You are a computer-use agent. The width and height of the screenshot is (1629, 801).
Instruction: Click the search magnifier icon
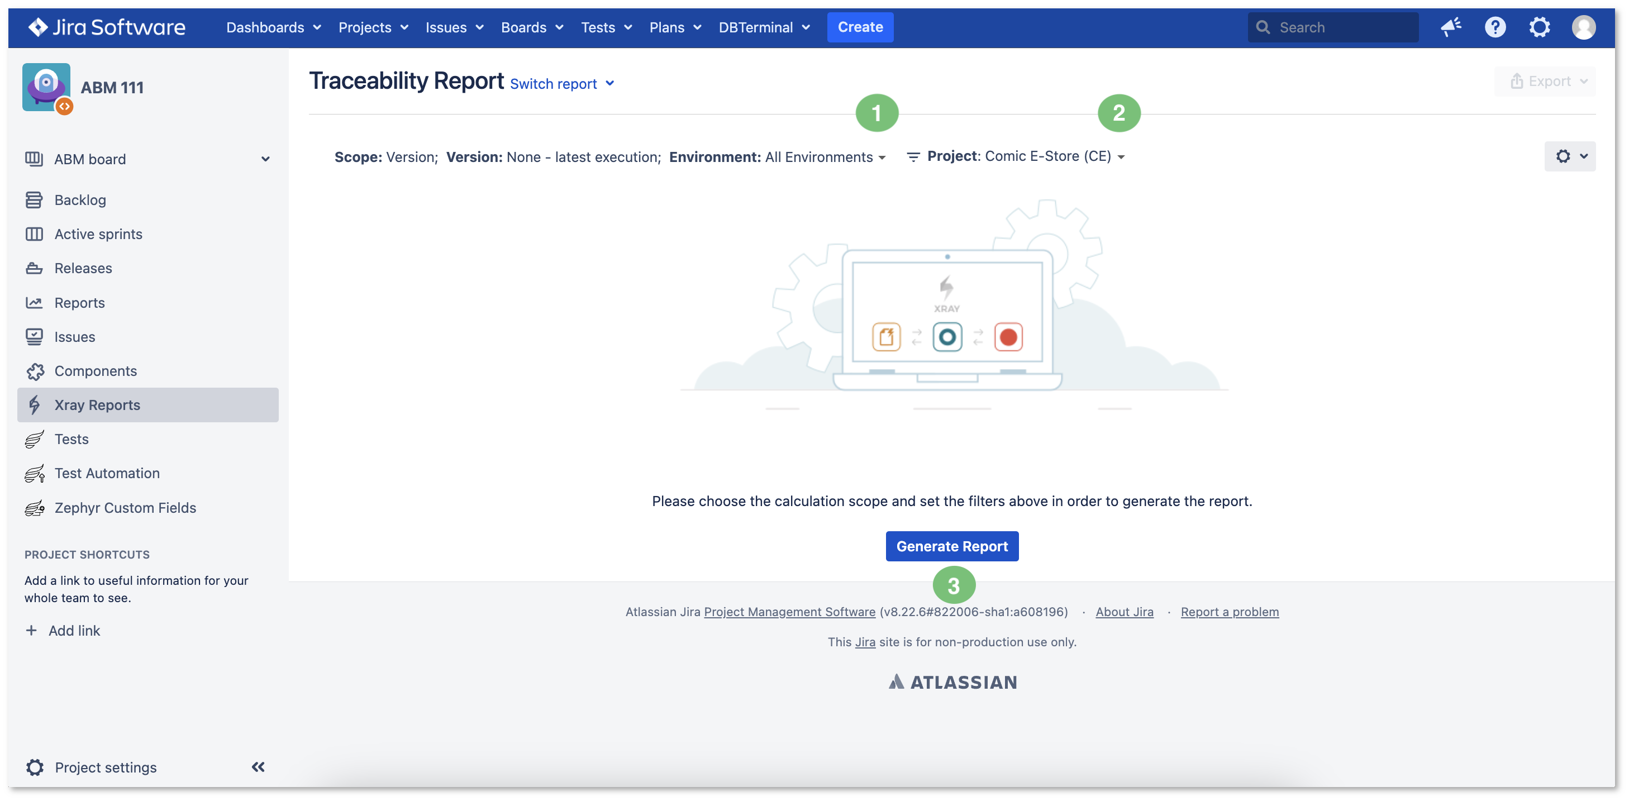[x=1262, y=27]
